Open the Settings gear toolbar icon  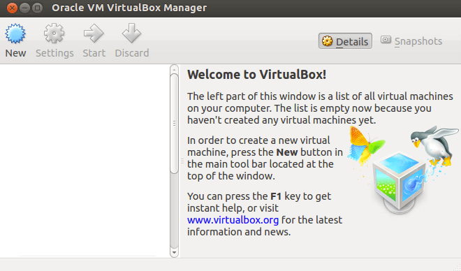(54, 34)
